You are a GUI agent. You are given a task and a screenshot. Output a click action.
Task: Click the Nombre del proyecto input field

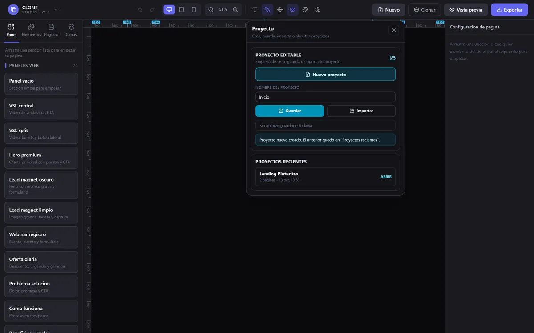(x=325, y=97)
